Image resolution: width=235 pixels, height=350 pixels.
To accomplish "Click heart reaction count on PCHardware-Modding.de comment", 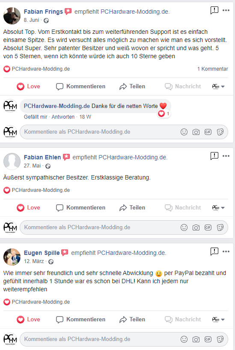I will coord(164,114).
